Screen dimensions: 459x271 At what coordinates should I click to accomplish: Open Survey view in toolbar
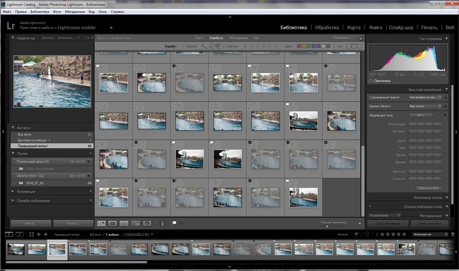[x=136, y=224]
